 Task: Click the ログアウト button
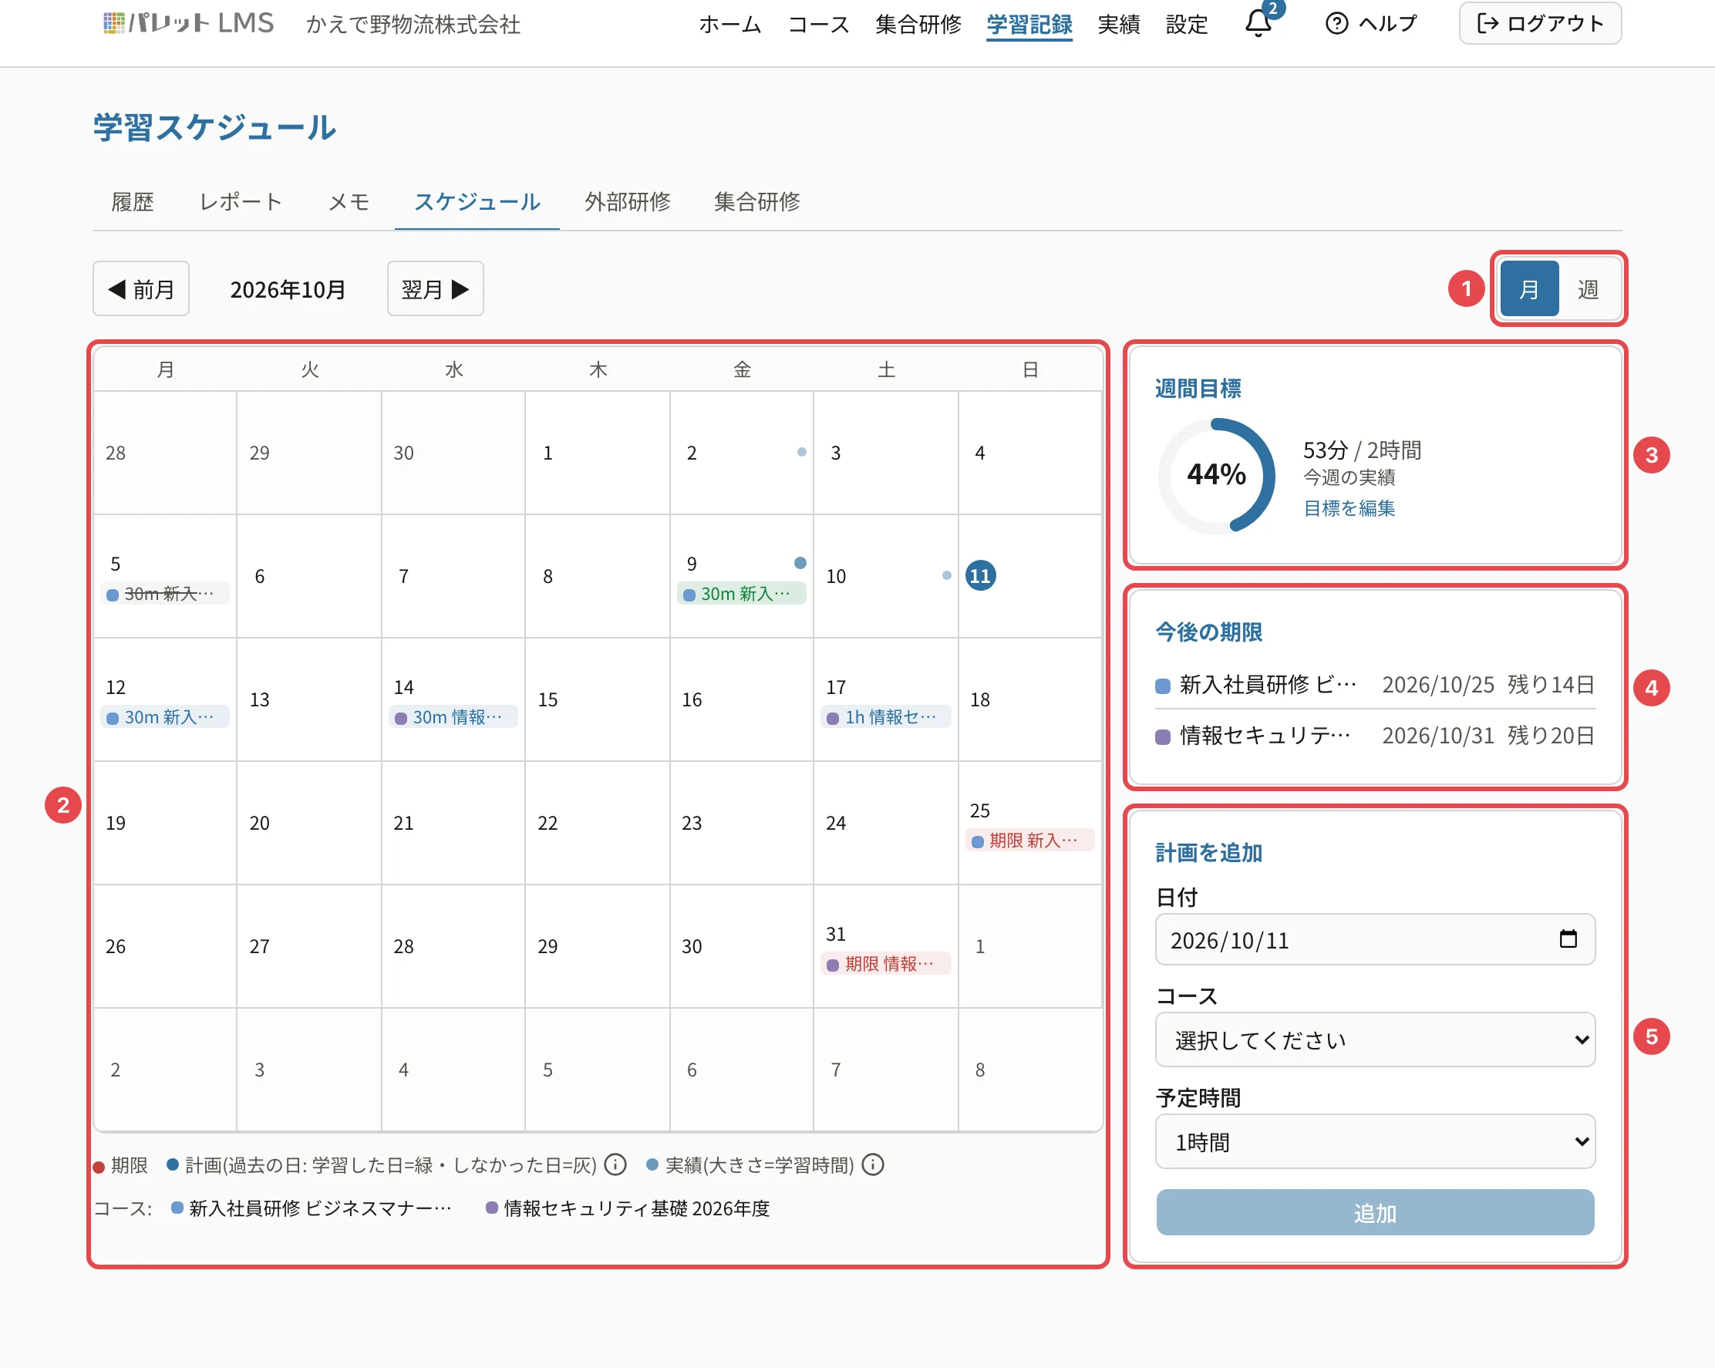point(1540,23)
